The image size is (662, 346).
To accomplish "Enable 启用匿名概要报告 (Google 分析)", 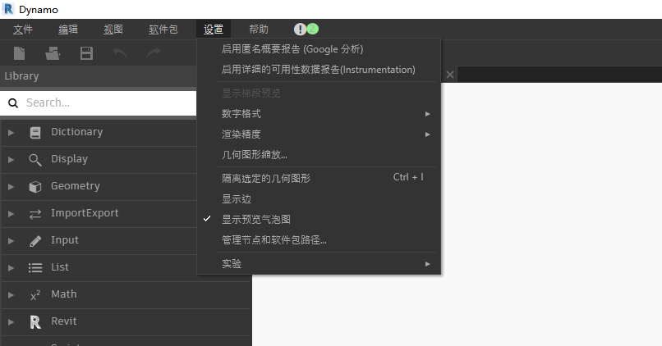I will tap(319, 49).
